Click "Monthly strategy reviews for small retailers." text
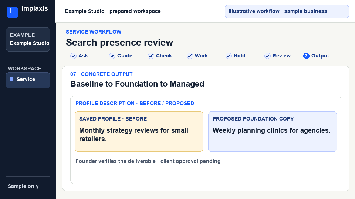The image size is (355, 199). 133,135
